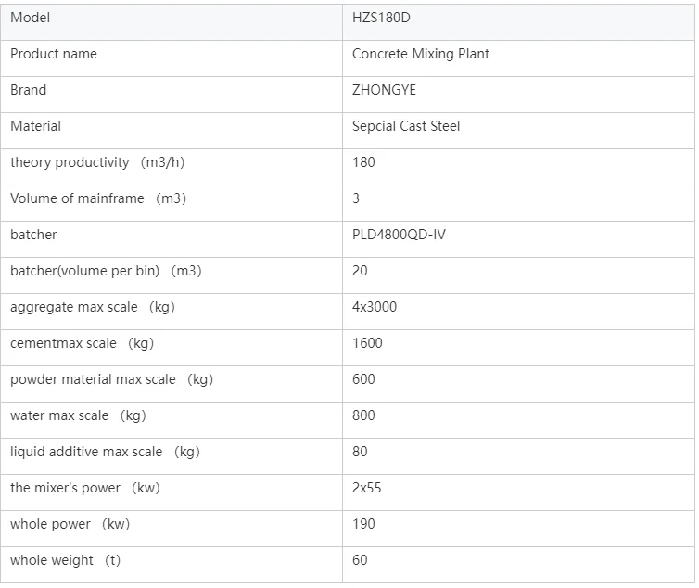This screenshot has width=699, height=588.
Task: Click the "cementmax scale (kg)" label
Action: (x=82, y=343)
